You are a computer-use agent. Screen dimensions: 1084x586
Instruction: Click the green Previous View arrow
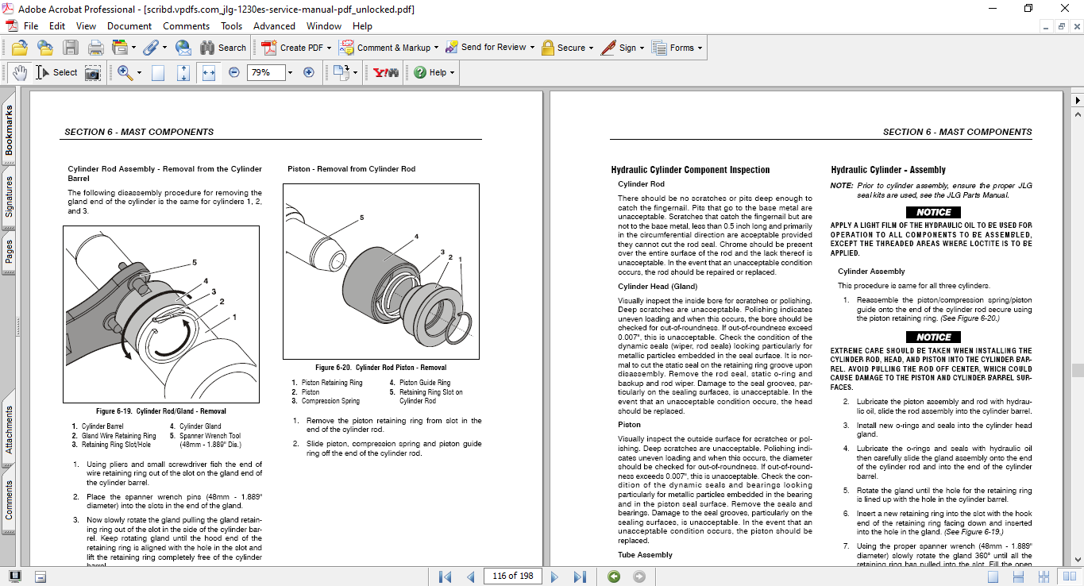coord(613,576)
